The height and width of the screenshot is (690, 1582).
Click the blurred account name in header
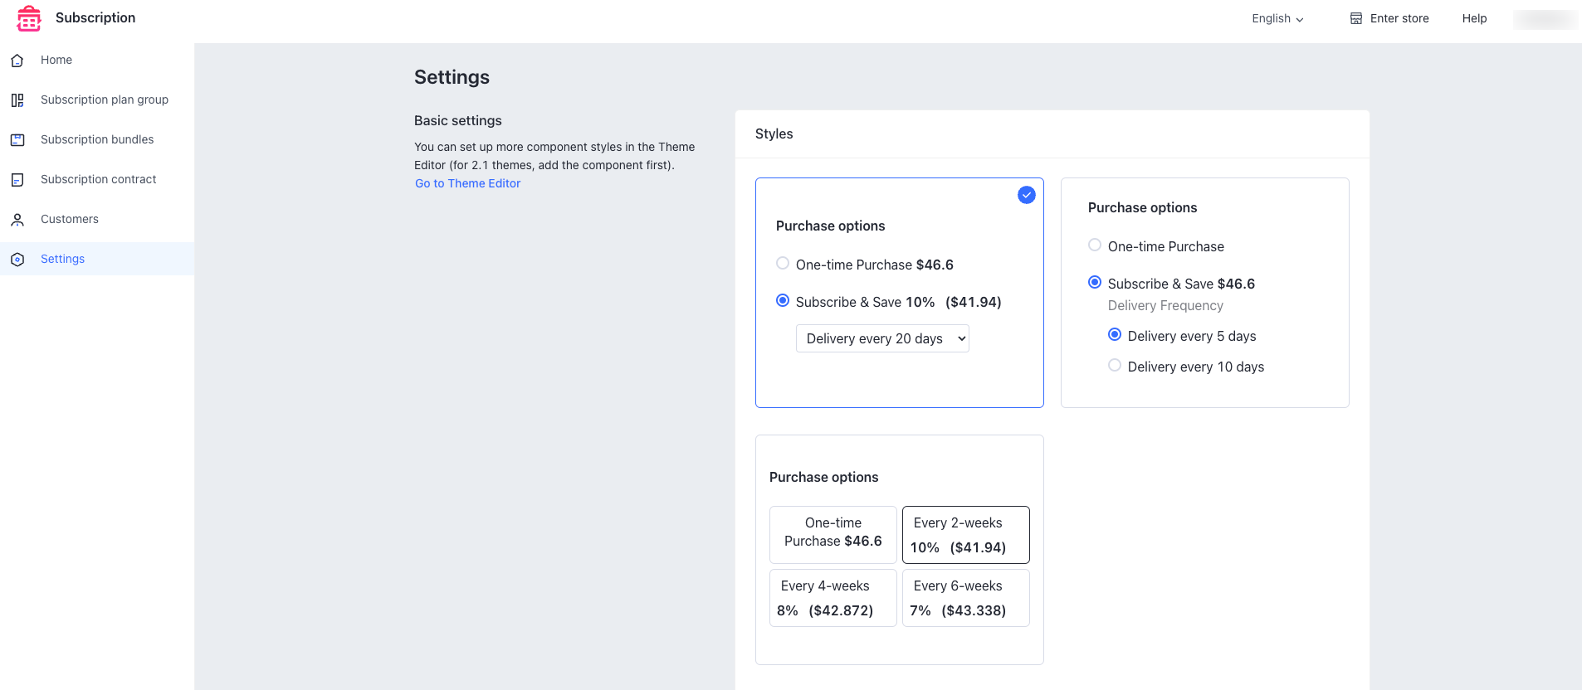pyautogui.click(x=1545, y=18)
